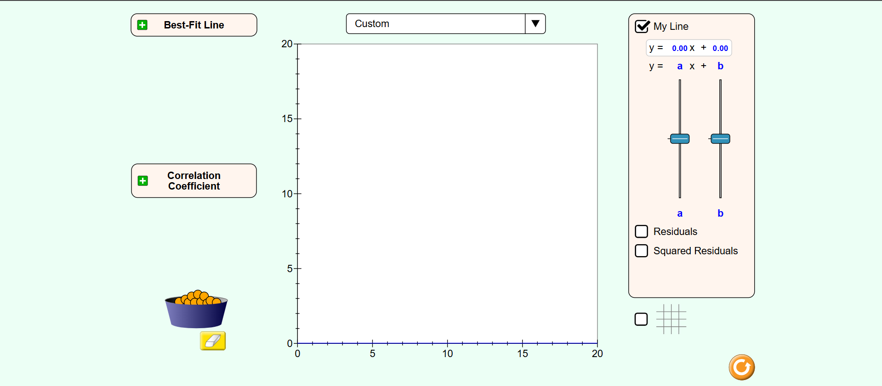
Task: Click the intercept b slider handle
Action: pos(720,139)
